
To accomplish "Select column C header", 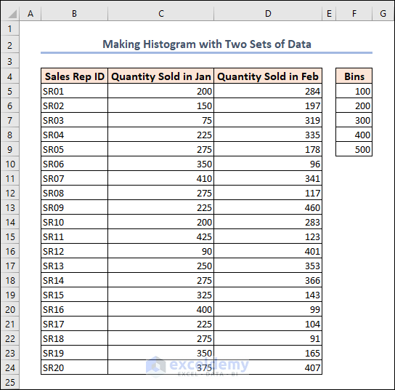I will click(161, 13).
